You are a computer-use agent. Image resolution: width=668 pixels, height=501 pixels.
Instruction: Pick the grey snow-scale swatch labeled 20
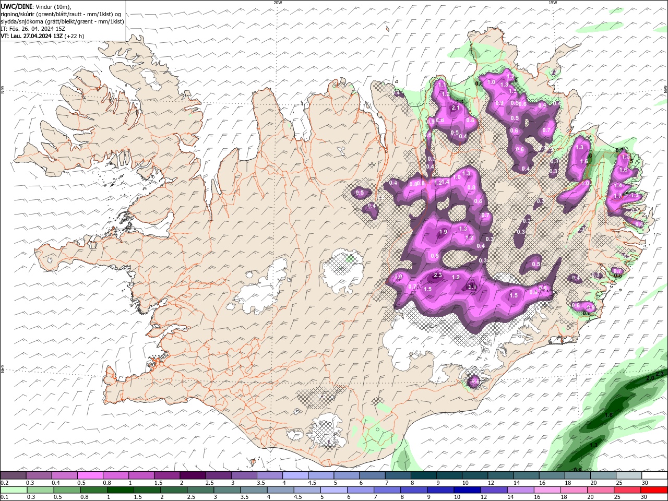(x=603, y=475)
